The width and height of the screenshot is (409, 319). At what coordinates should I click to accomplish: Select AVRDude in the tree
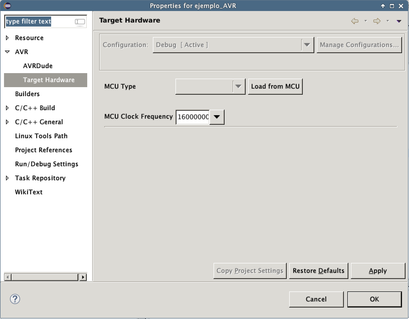pos(38,66)
